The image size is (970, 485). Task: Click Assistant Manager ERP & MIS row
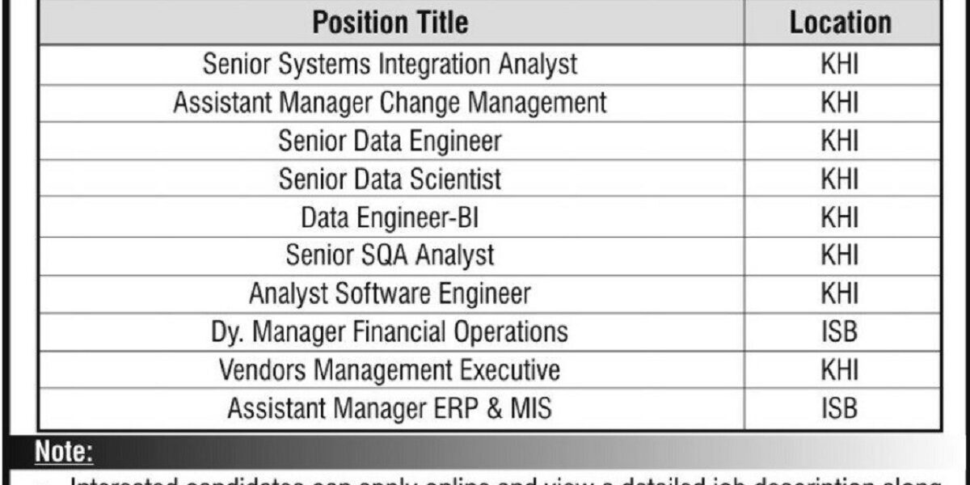(390, 408)
